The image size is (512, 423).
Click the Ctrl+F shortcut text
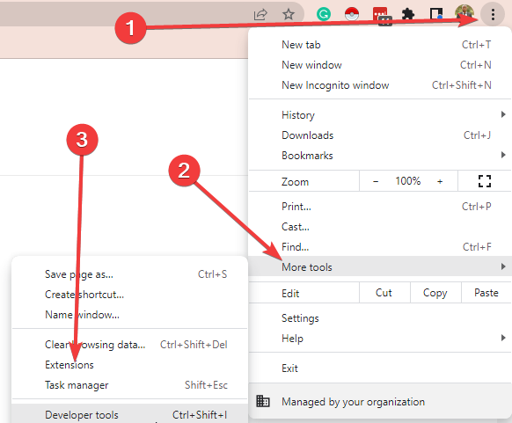477,247
